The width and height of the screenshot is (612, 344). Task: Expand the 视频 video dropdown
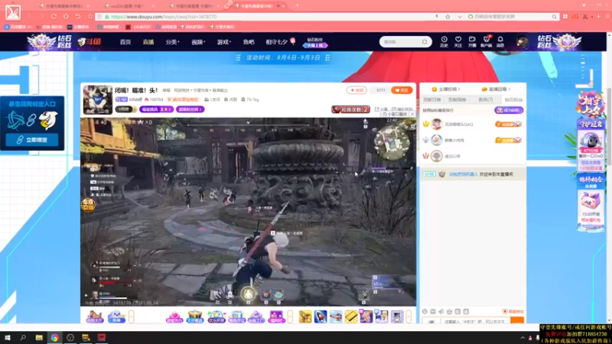198,42
